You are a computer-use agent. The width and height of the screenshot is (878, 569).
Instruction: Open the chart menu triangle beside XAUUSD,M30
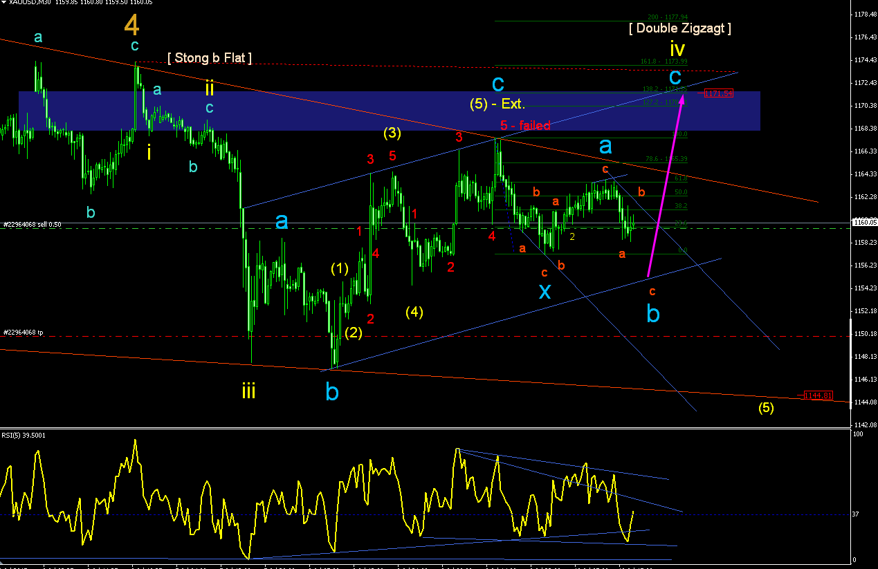pyautogui.click(x=4, y=3)
